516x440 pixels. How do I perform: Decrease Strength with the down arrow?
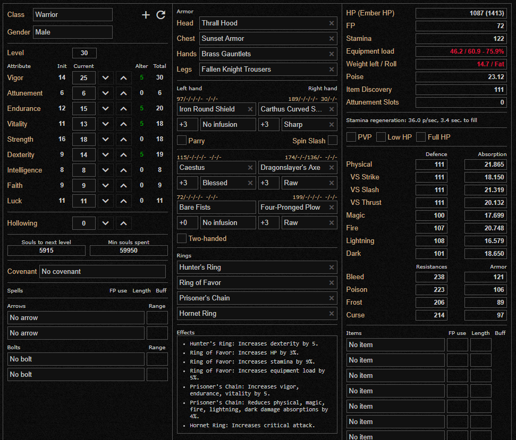point(105,140)
